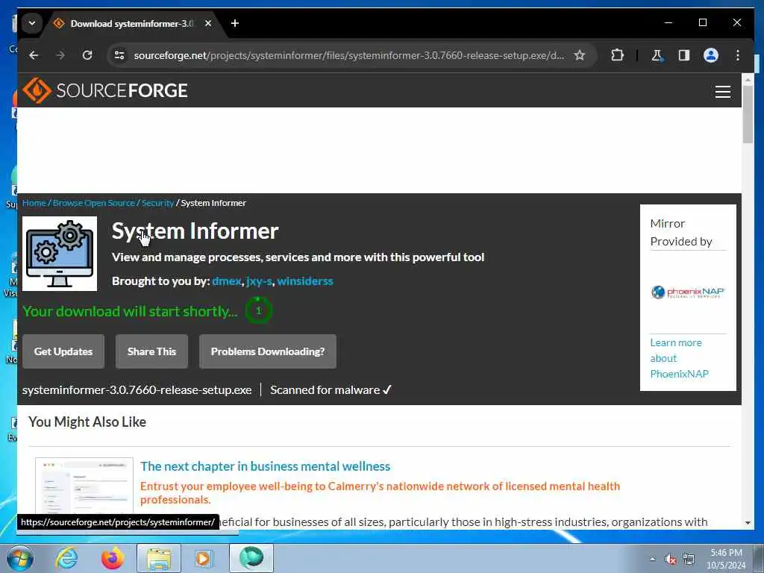Open winsiderss author profile
This screenshot has width=764, height=573.
[x=305, y=281]
